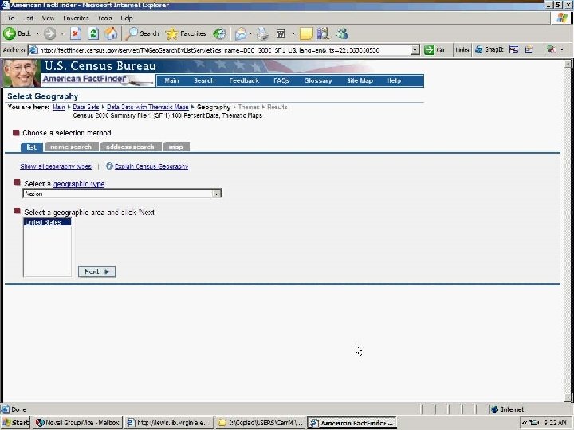Screen dimensions: 574x430
Task: Click the SnagIt profile options icon
Action: (x=529, y=49)
